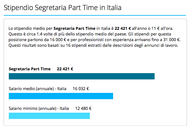
Task: Click bold 22 421 € in the paragraph
Action: 123,29
